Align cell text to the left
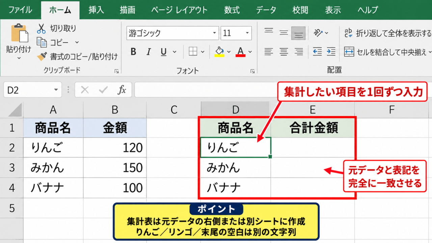 tap(269, 52)
